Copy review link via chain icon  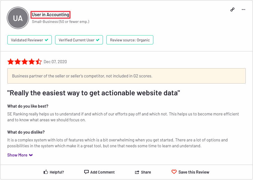point(232,10)
